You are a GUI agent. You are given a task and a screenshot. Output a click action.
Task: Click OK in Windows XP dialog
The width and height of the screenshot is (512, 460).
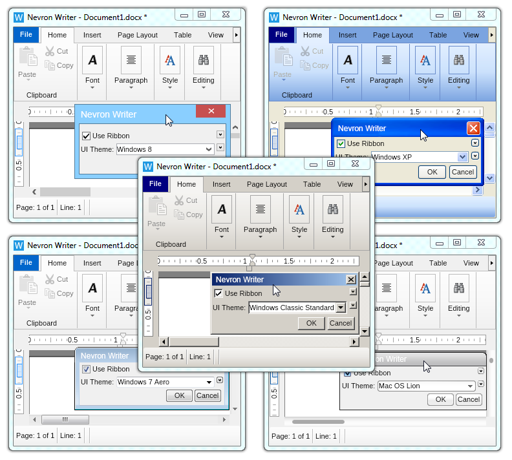point(432,172)
